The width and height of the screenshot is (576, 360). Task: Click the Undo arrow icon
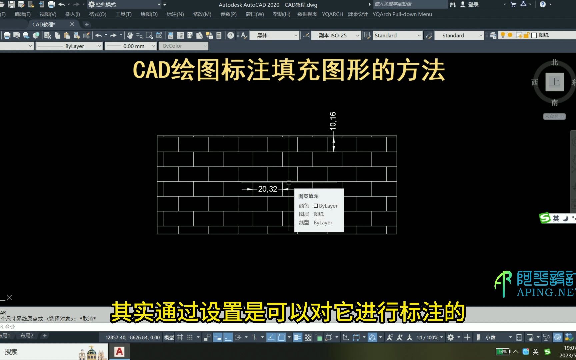pyautogui.click(x=99, y=35)
